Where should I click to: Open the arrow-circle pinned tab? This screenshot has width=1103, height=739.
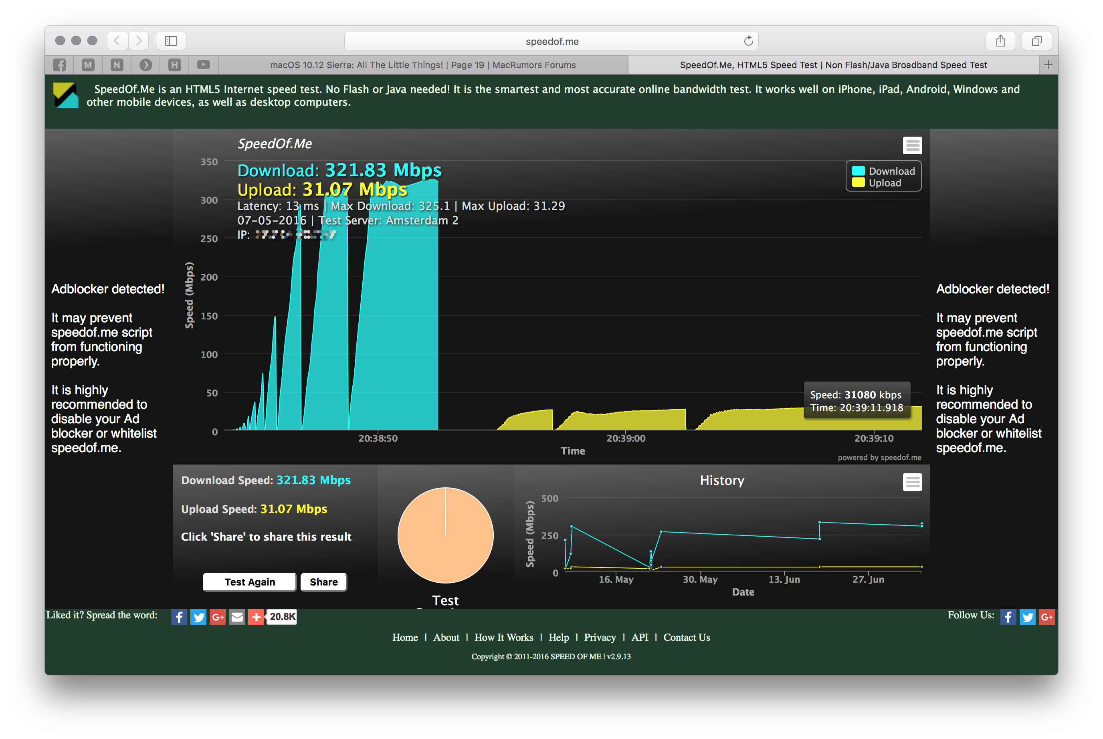coord(145,65)
